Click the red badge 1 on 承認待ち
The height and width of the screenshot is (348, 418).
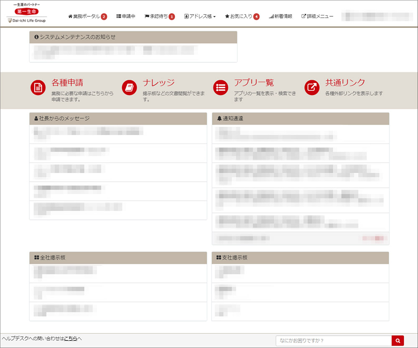coord(172,17)
